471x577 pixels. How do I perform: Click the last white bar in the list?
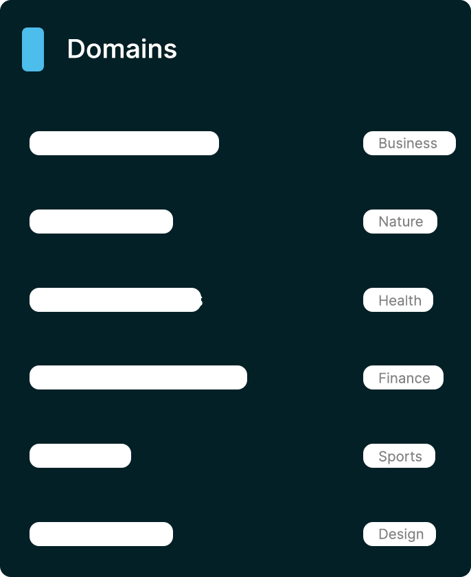(x=101, y=534)
